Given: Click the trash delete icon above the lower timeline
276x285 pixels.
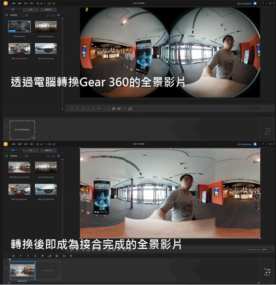Looking at the screenshot, I should (x=71, y=256).
